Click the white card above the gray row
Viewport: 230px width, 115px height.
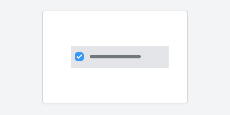[115, 28]
